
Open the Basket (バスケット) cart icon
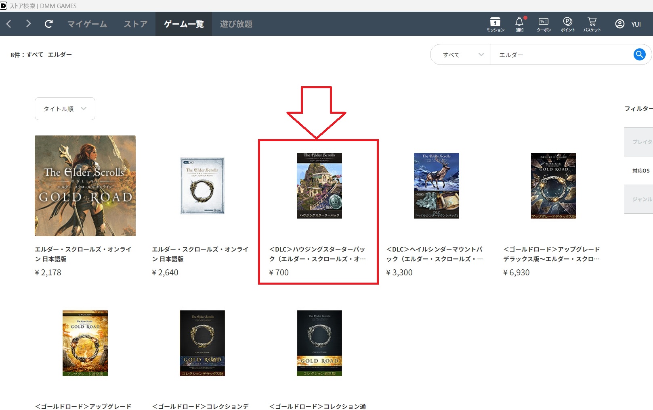point(592,24)
